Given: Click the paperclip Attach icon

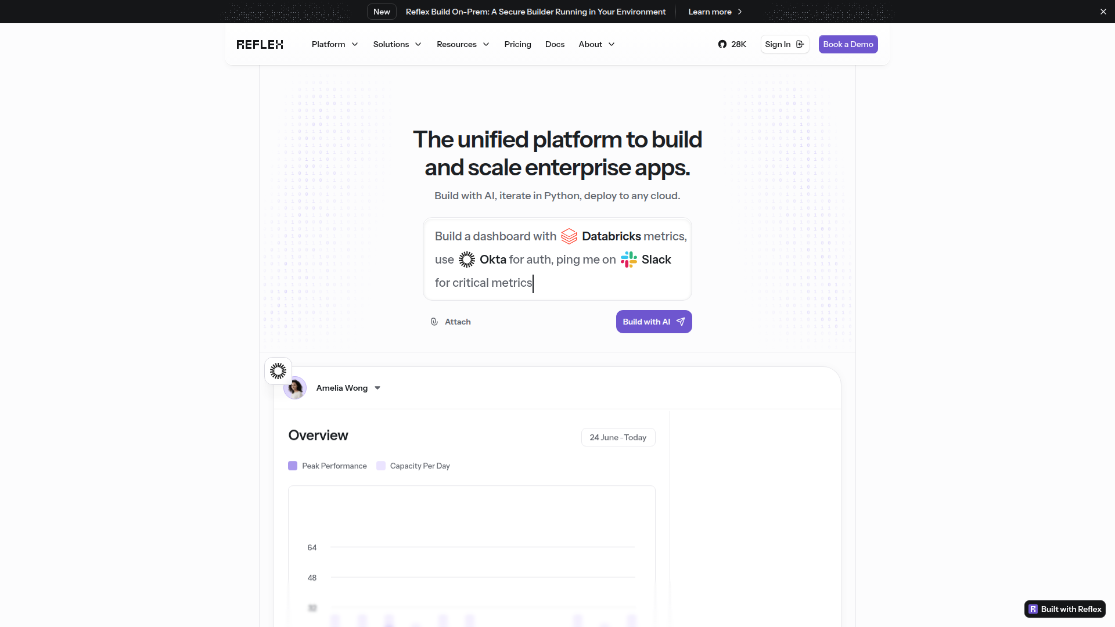Looking at the screenshot, I should click(434, 322).
